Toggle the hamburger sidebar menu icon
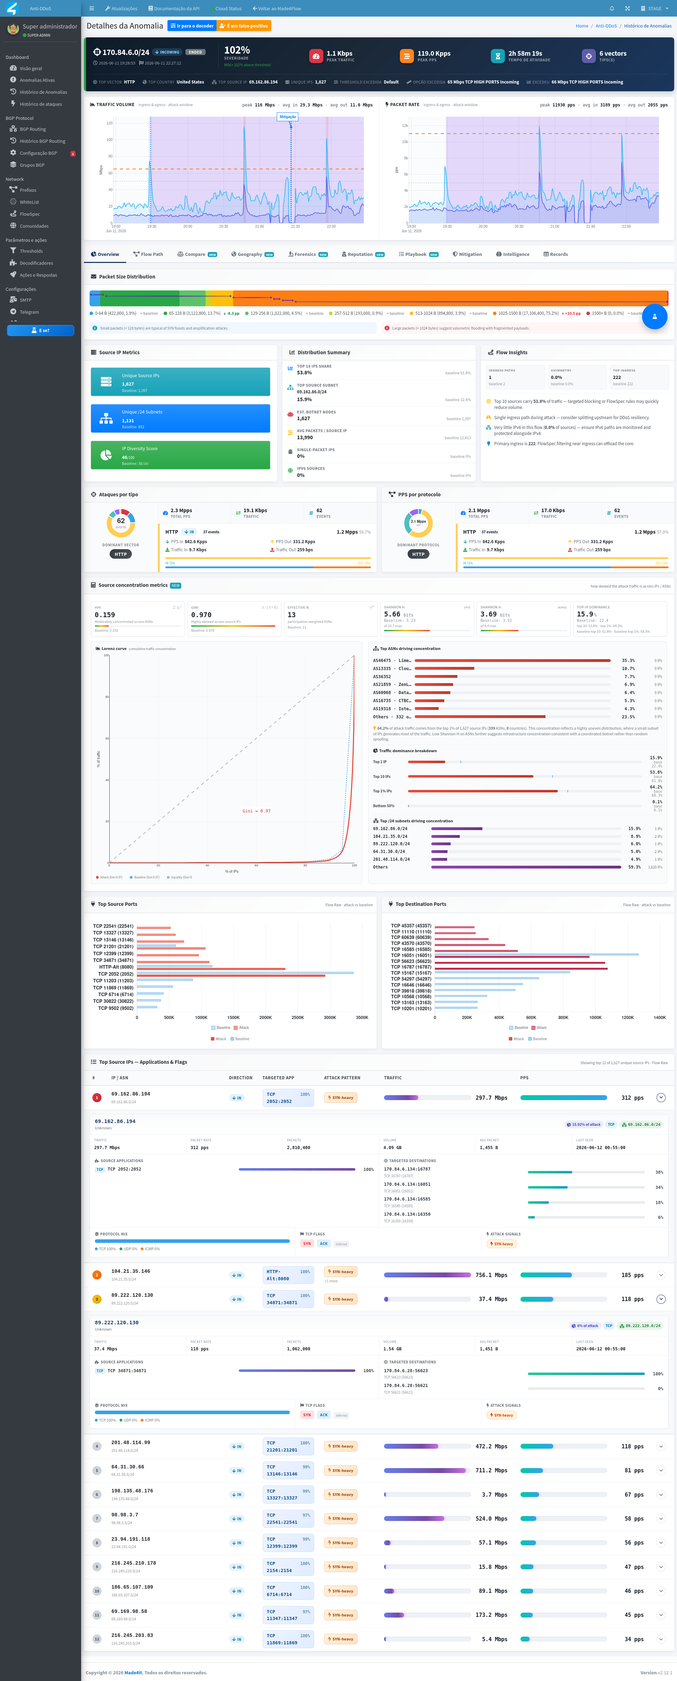 click(x=91, y=8)
